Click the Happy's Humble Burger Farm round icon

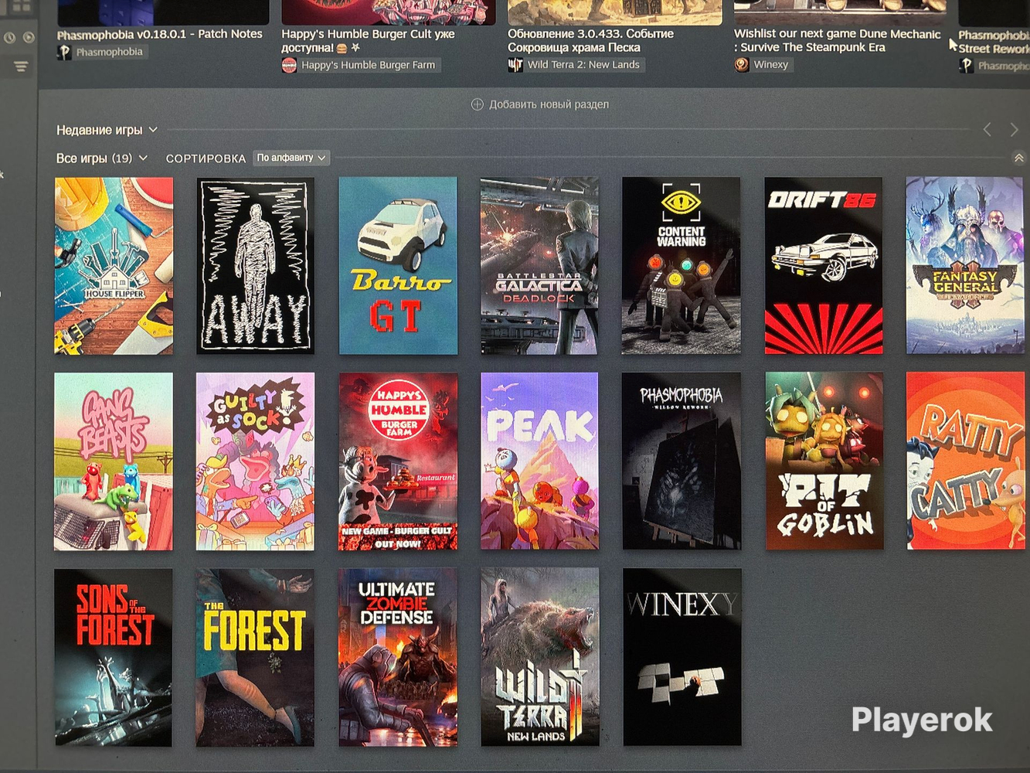pyautogui.click(x=289, y=65)
